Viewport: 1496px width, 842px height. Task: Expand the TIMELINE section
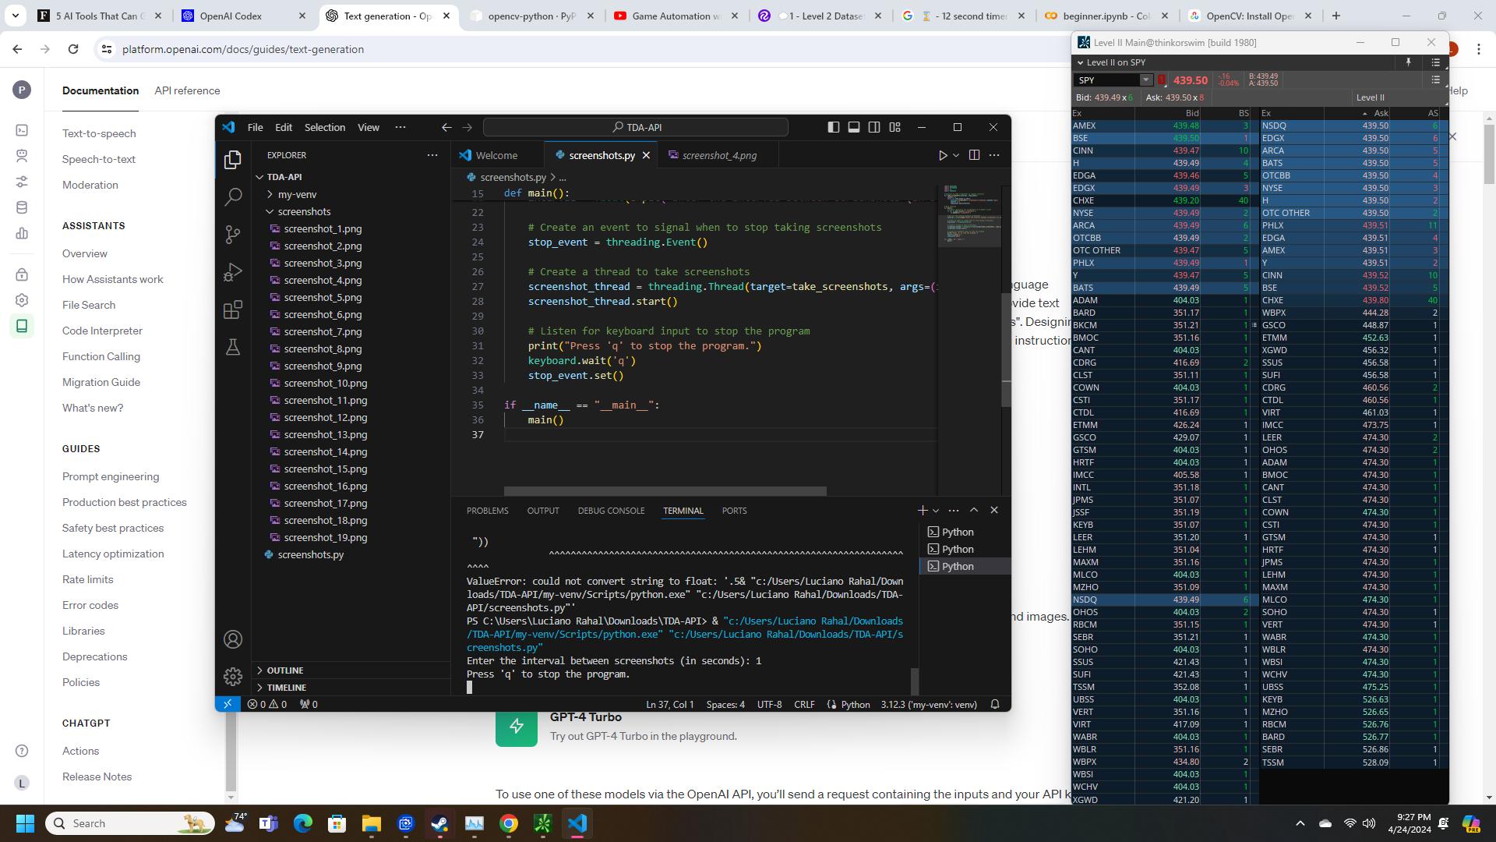[x=287, y=688]
